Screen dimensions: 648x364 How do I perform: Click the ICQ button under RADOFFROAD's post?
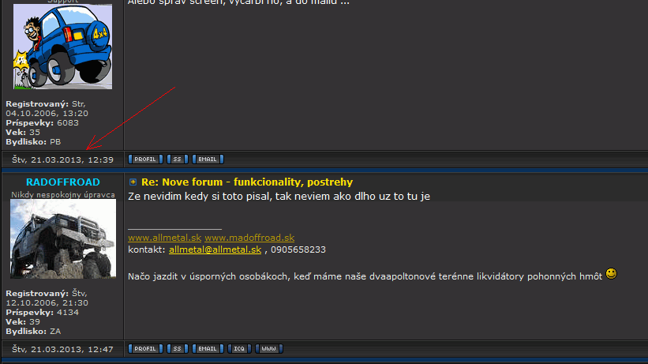(x=239, y=349)
